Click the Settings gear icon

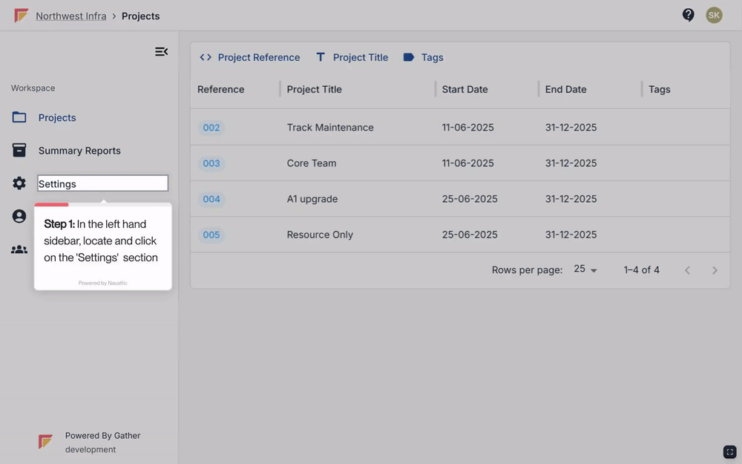(19, 183)
